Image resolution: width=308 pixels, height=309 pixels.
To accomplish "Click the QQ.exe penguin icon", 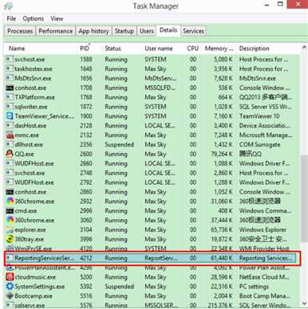I will 10,154.
